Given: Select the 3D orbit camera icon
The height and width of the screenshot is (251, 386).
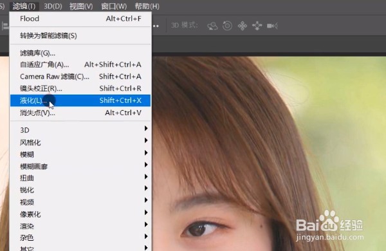Looking at the screenshot, I should pos(212,26).
